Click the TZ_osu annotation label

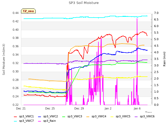28,11
